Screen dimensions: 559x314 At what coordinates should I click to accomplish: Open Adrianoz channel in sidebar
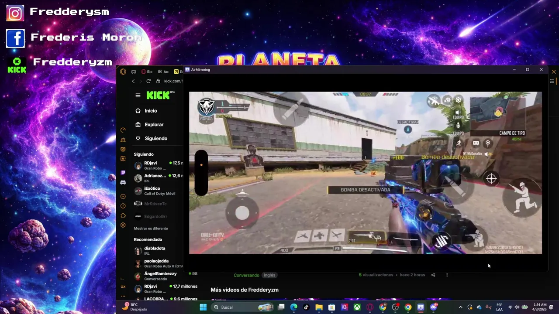(x=159, y=178)
